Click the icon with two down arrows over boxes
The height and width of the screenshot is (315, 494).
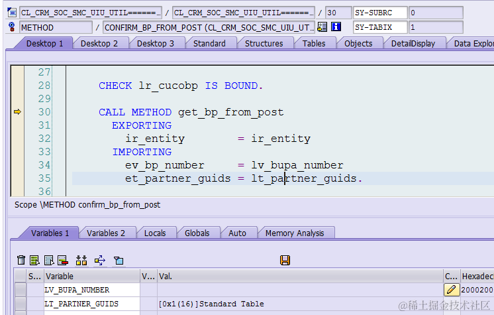pyautogui.click(x=81, y=260)
